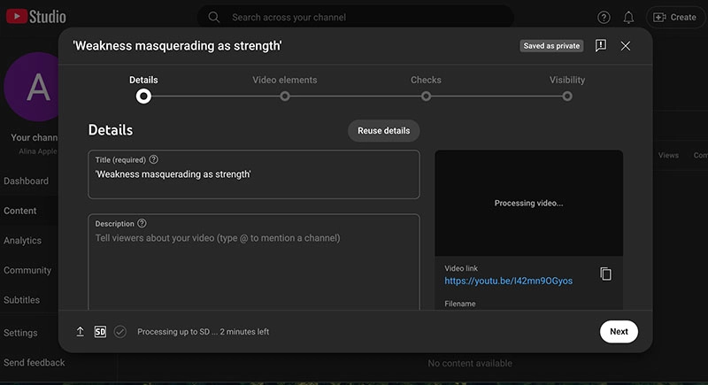Click the send feedback icon in dialog header

tap(601, 45)
